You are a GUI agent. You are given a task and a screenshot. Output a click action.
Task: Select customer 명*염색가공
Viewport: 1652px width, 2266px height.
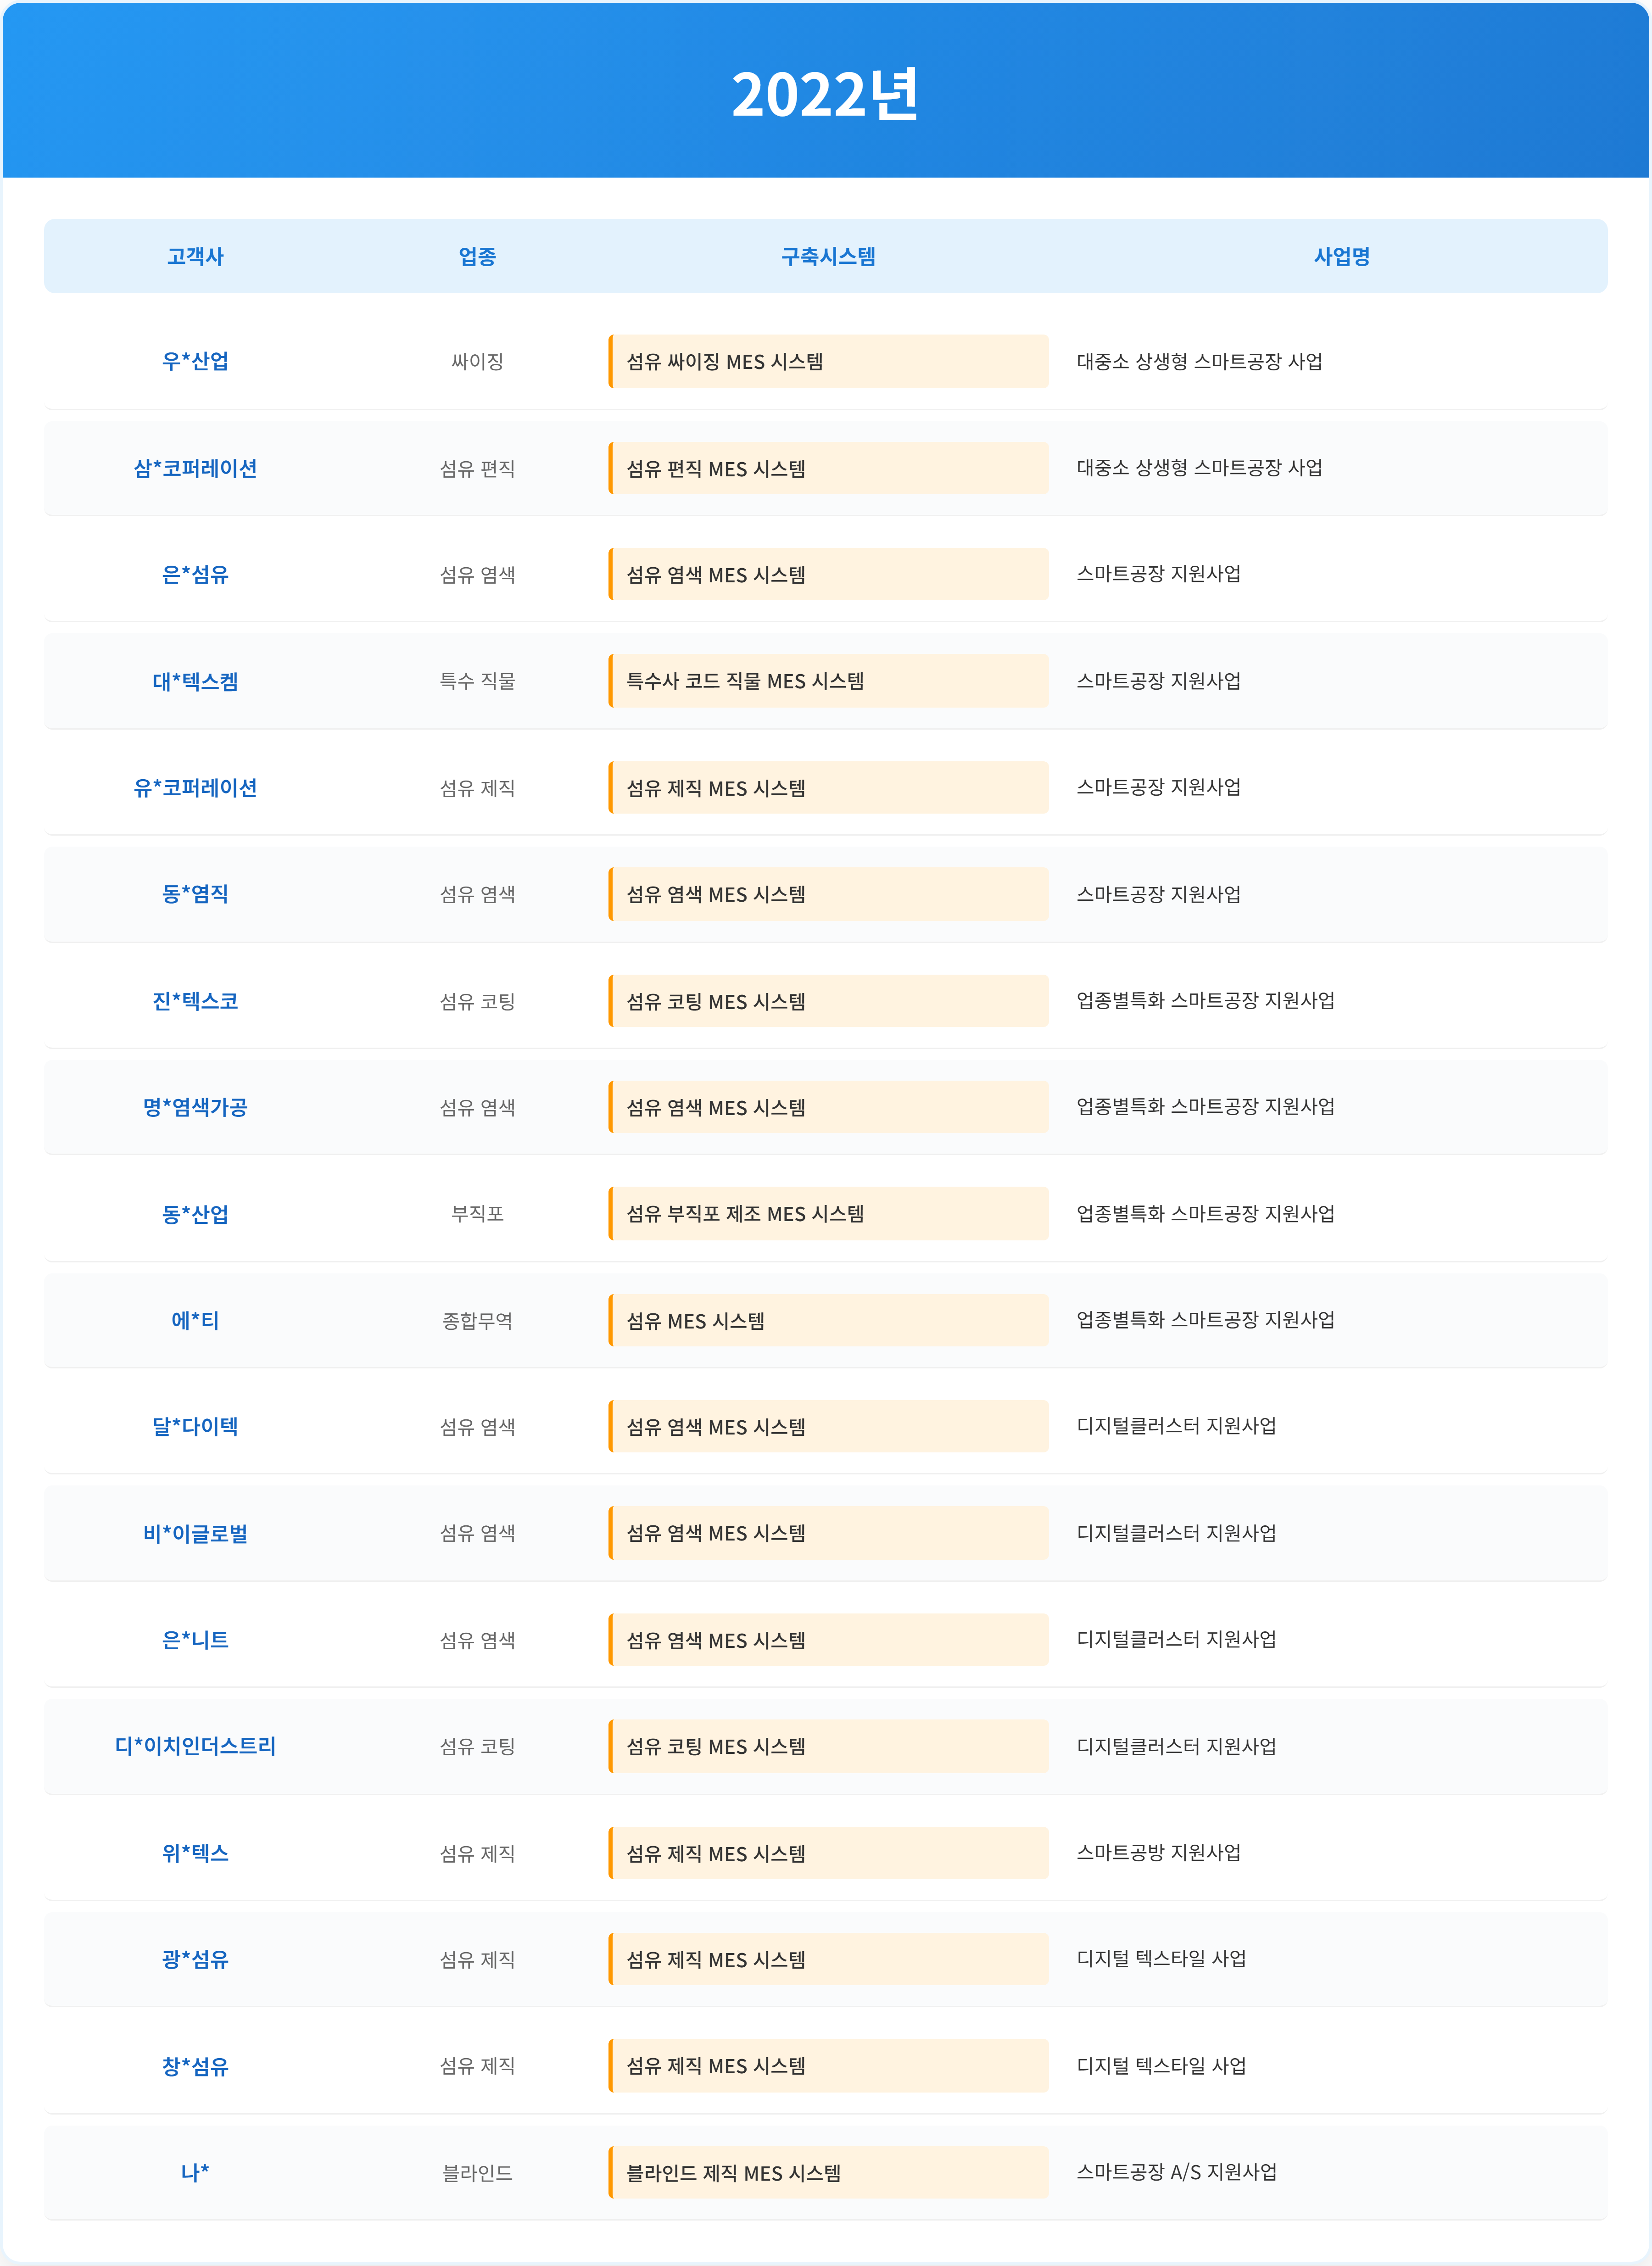(195, 1107)
